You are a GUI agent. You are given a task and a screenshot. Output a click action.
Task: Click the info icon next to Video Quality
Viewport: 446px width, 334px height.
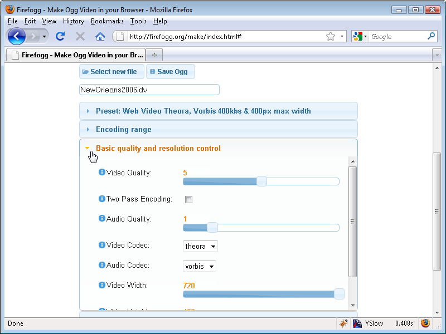coord(101,172)
